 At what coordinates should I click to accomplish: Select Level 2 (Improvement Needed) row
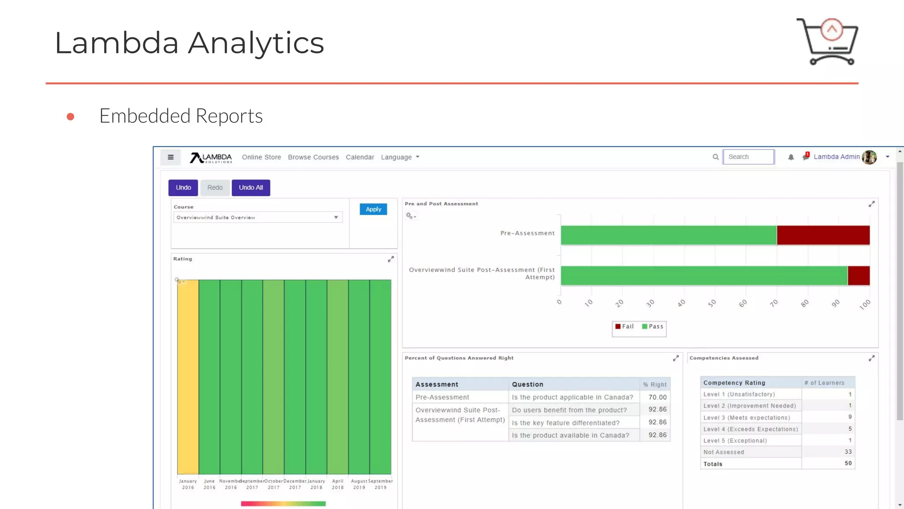tap(777, 406)
